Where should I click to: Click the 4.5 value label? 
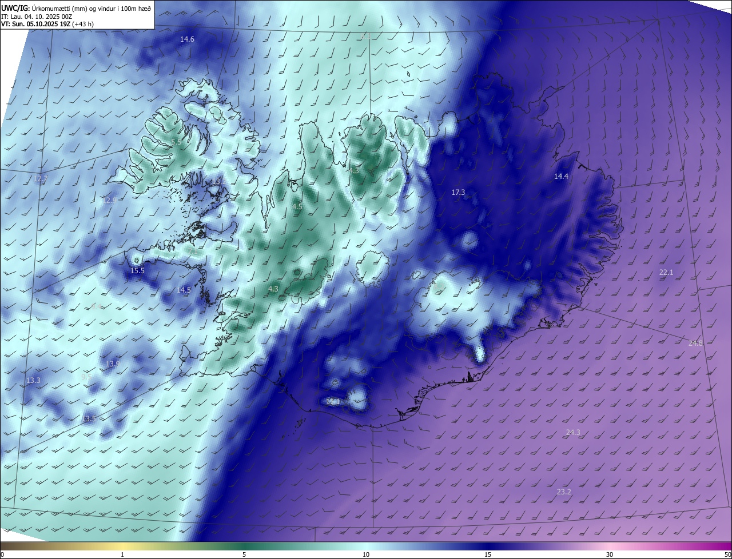[297, 206]
